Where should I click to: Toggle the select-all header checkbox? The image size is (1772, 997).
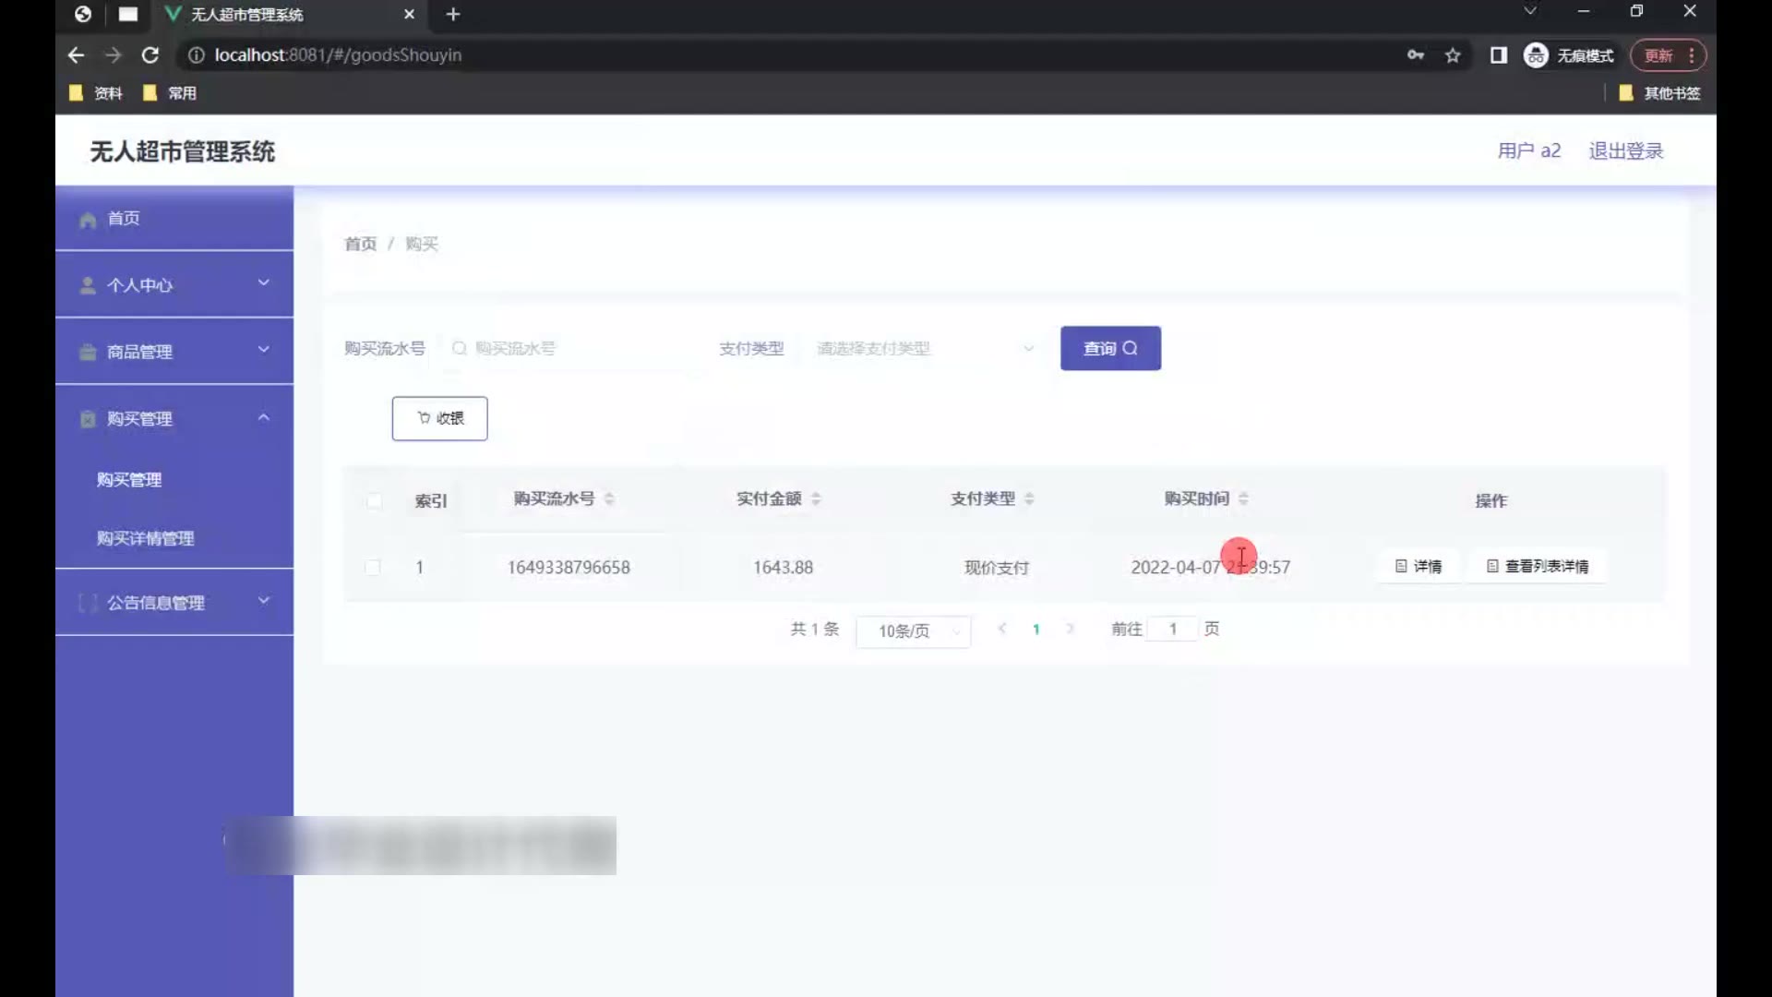pos(374,500)
